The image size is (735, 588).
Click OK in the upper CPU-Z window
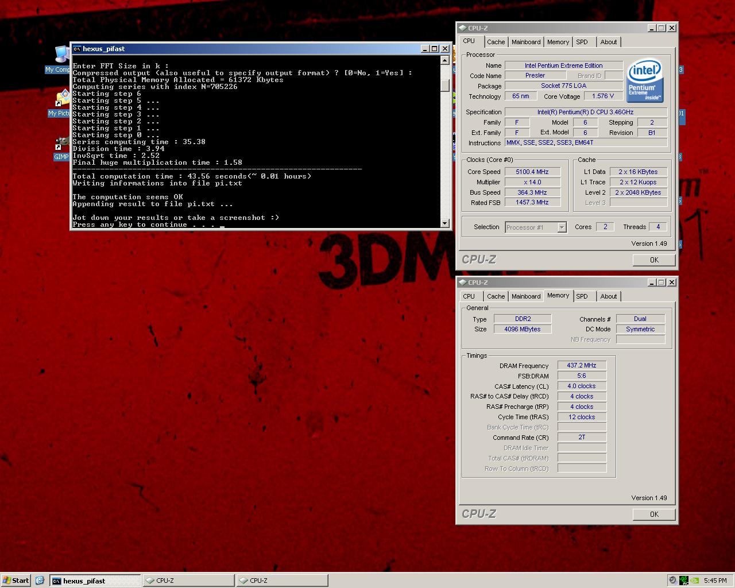[x=653, y=260]
